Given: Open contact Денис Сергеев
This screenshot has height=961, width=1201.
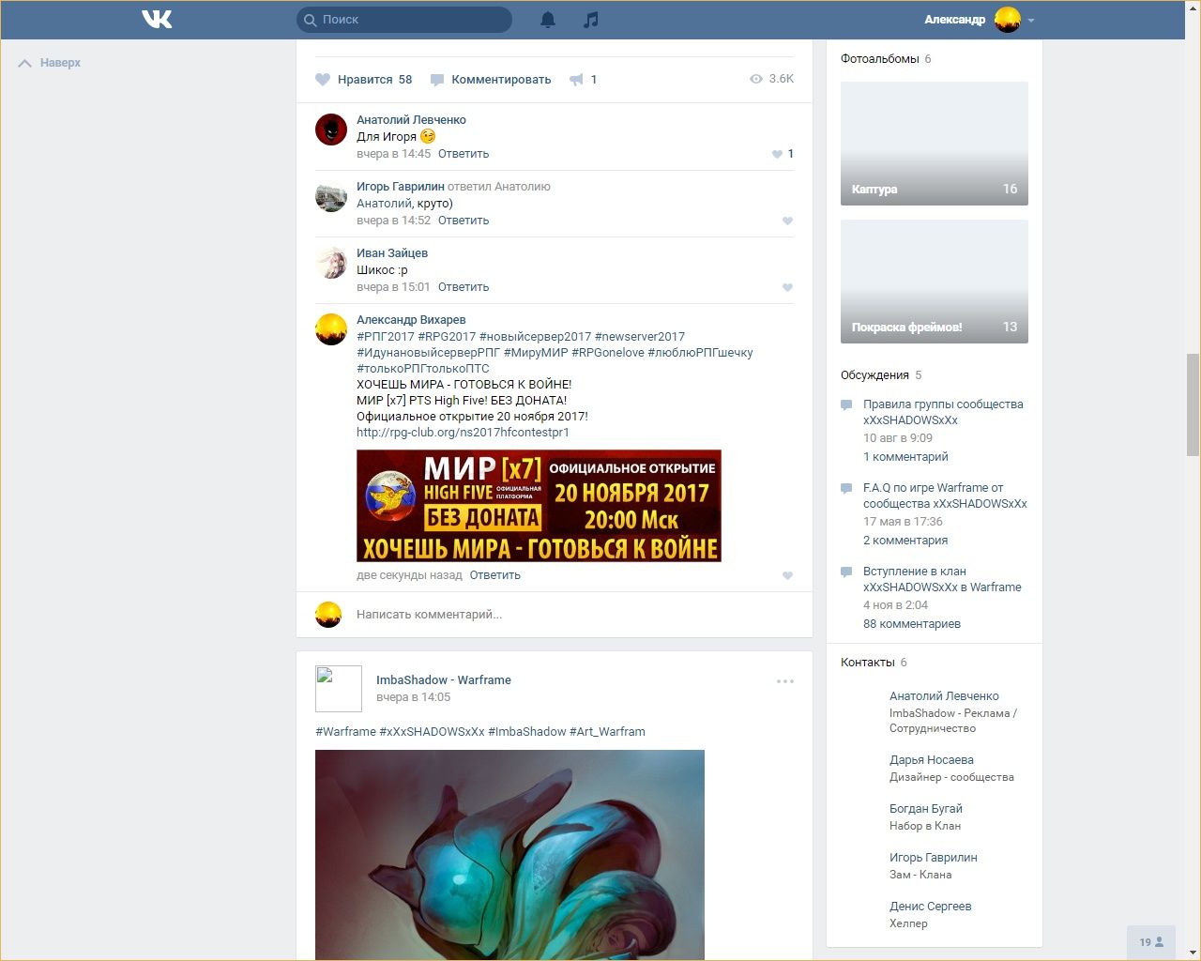Looking at the screenshot, I should pyautogui.click(x=931, y=907).
